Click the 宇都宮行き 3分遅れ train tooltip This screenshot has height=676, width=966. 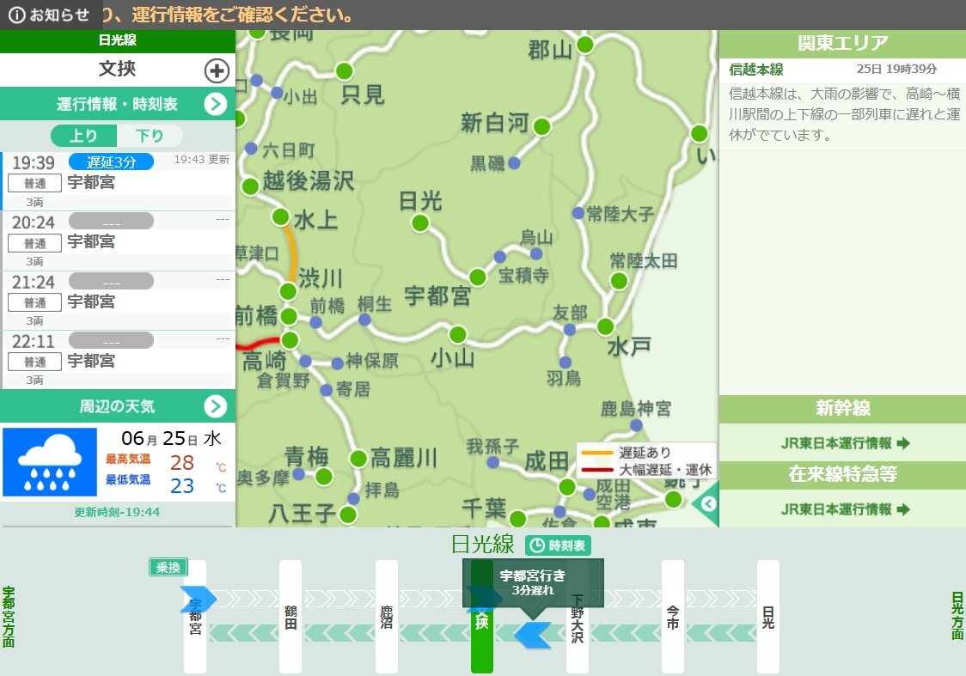click(x=533, y=582)
